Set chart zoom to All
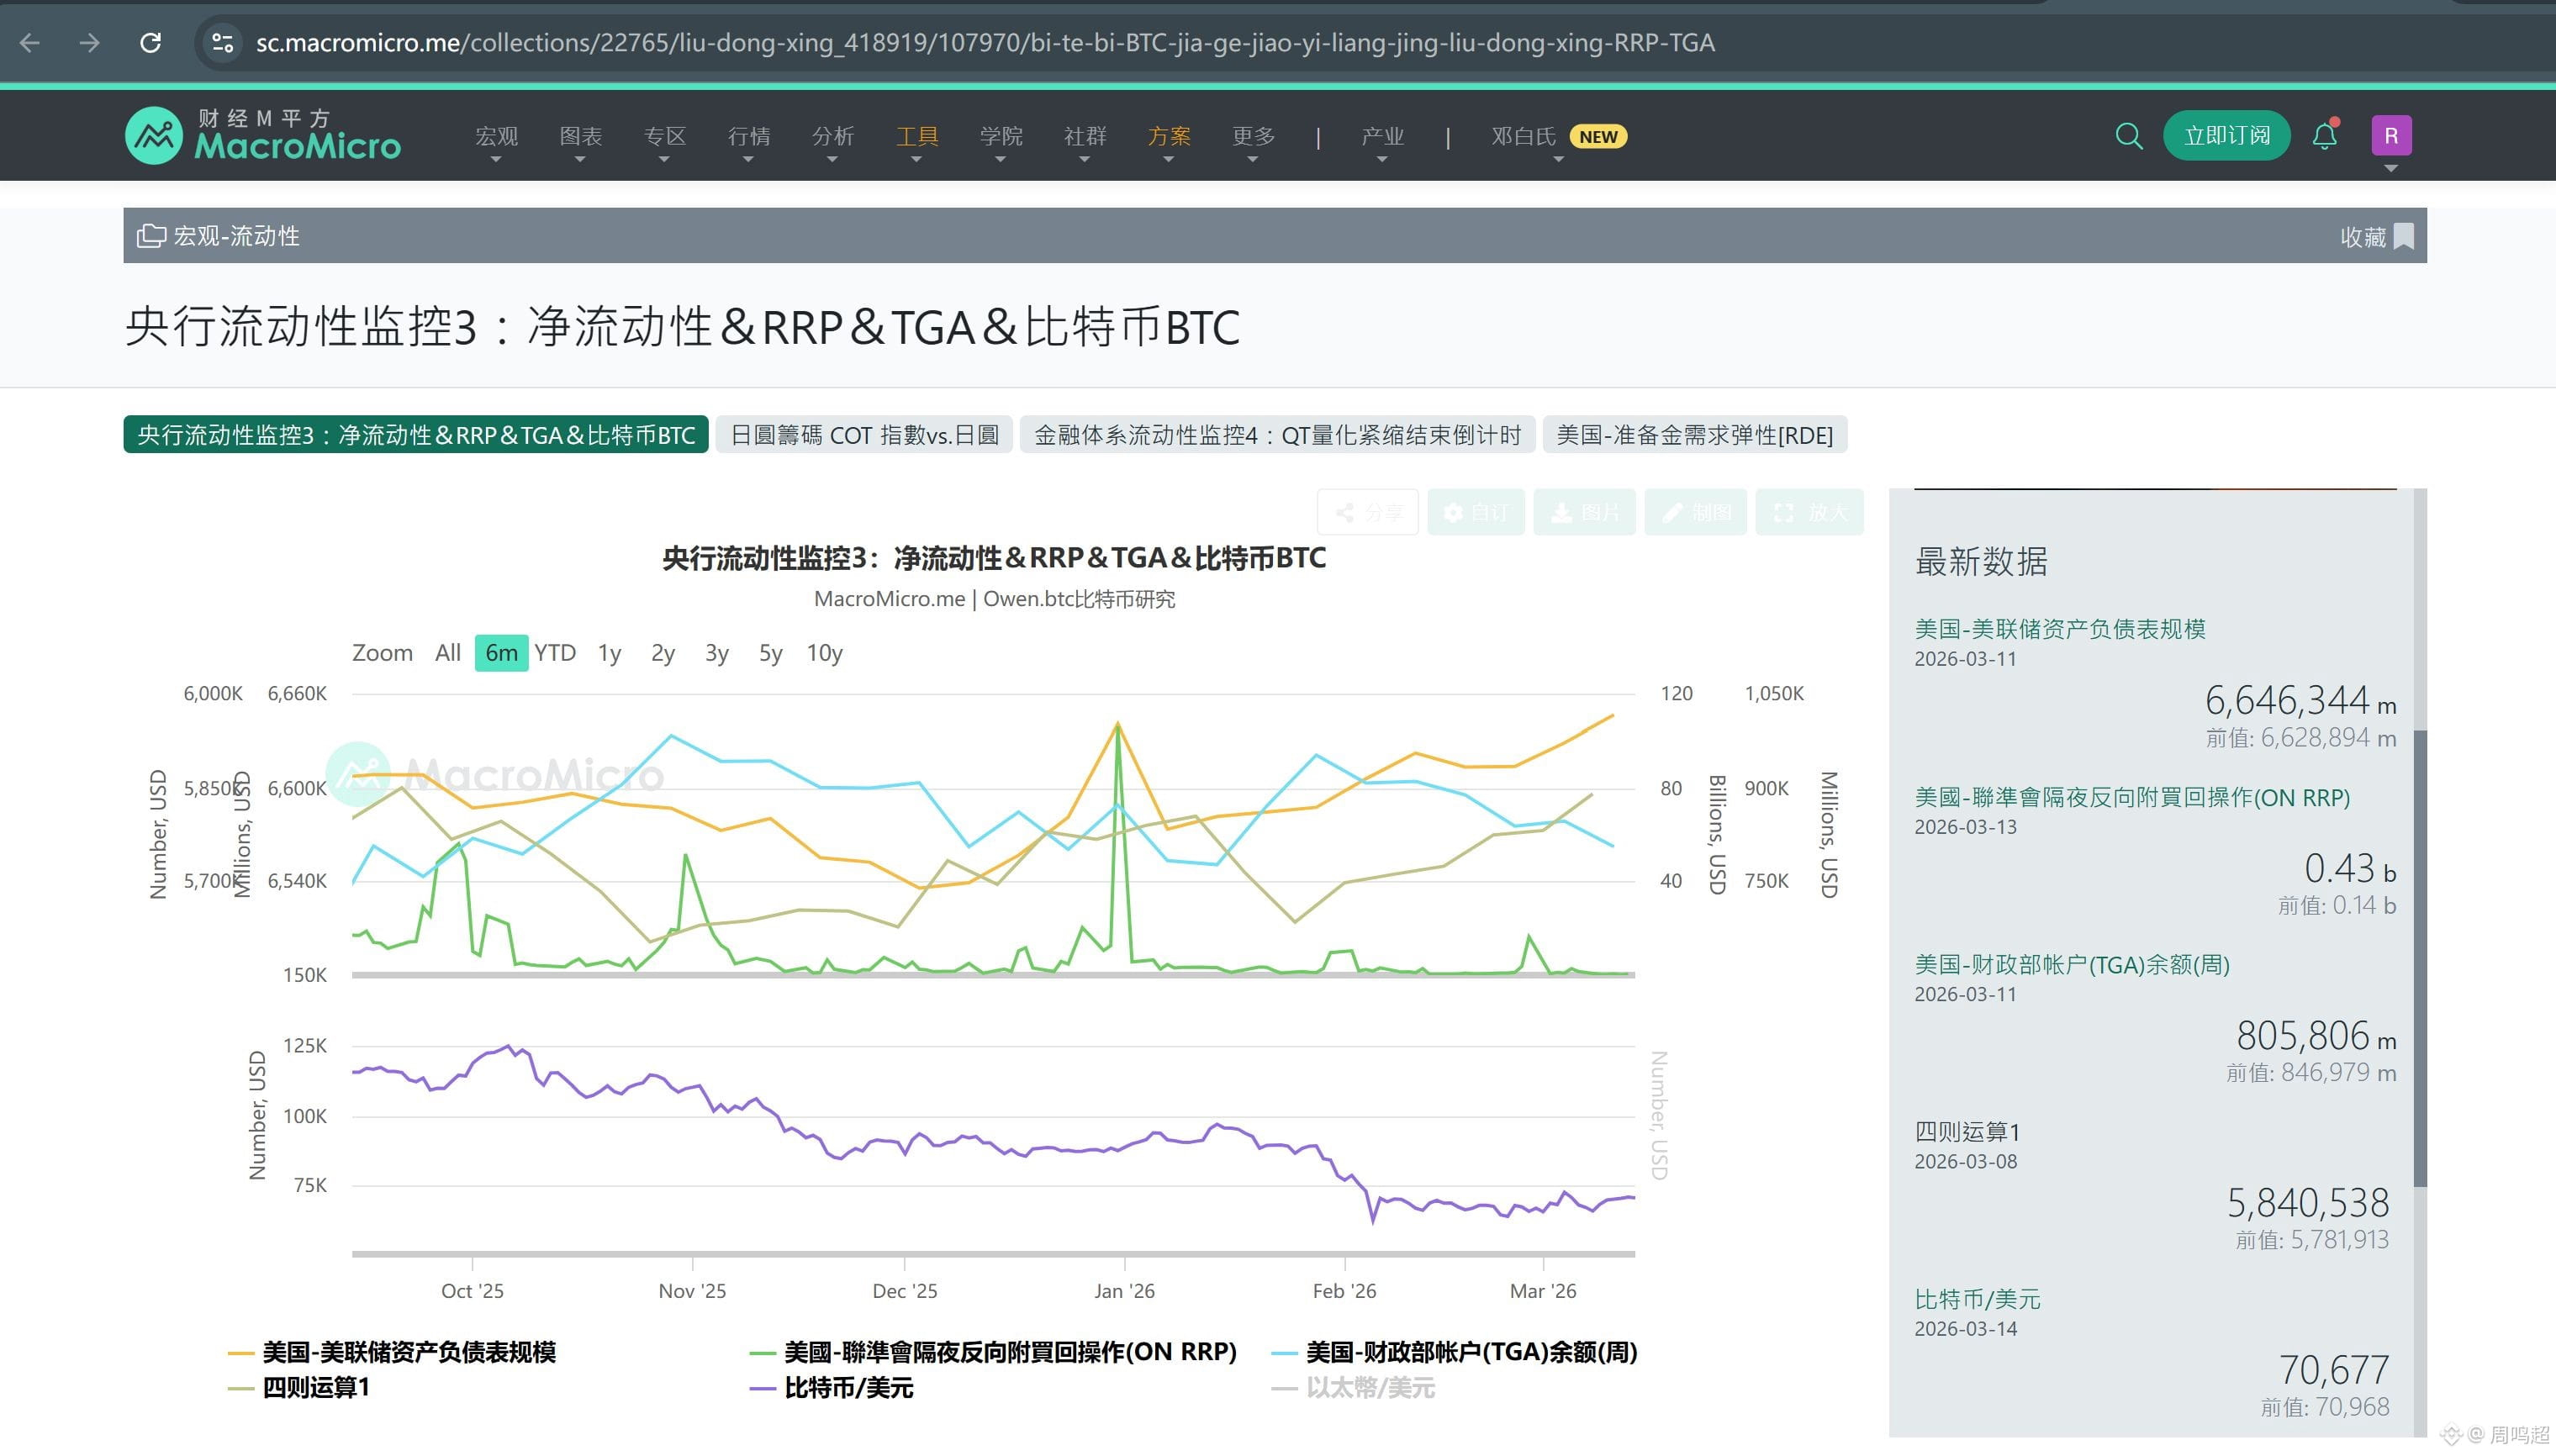This screenshot has height=1456, width=2556. click(448, 653)
